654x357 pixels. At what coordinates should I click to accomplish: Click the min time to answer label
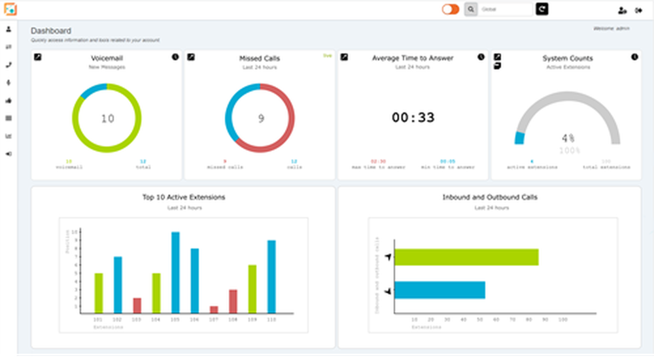coord(448,167)
